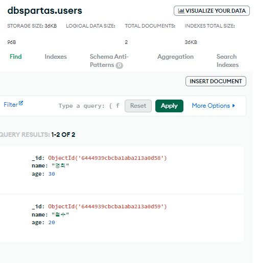Apply the filter query

169,106
